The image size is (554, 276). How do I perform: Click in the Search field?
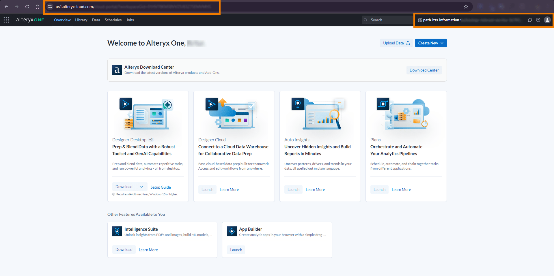387,20
